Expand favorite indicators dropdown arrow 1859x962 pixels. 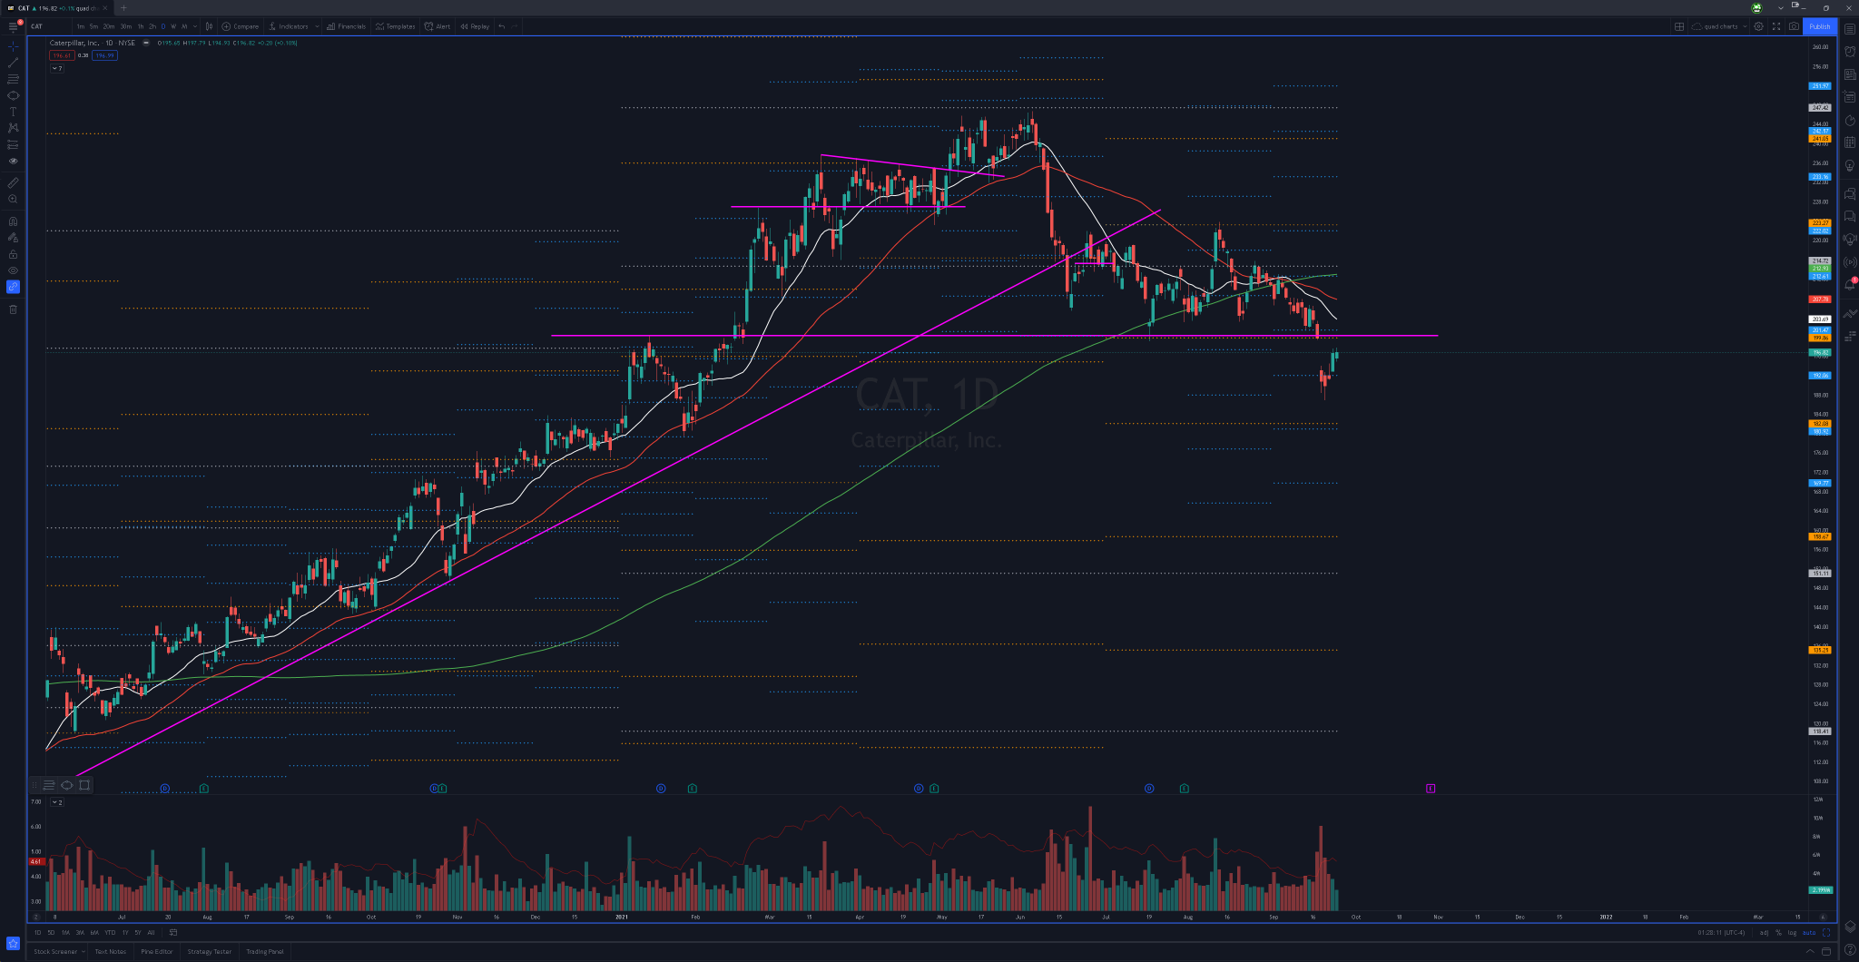click(x=317, y=26)
